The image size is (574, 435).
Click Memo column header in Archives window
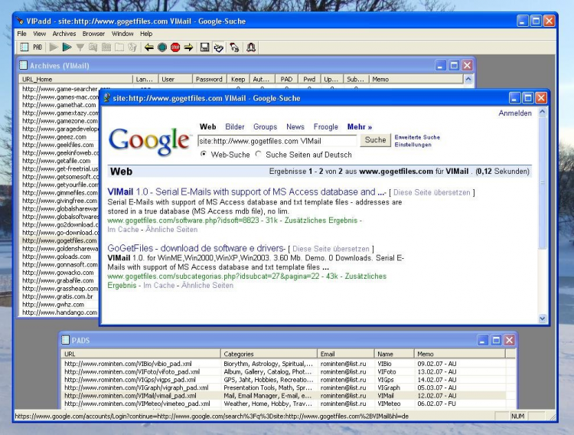click(x=416, y=79)
